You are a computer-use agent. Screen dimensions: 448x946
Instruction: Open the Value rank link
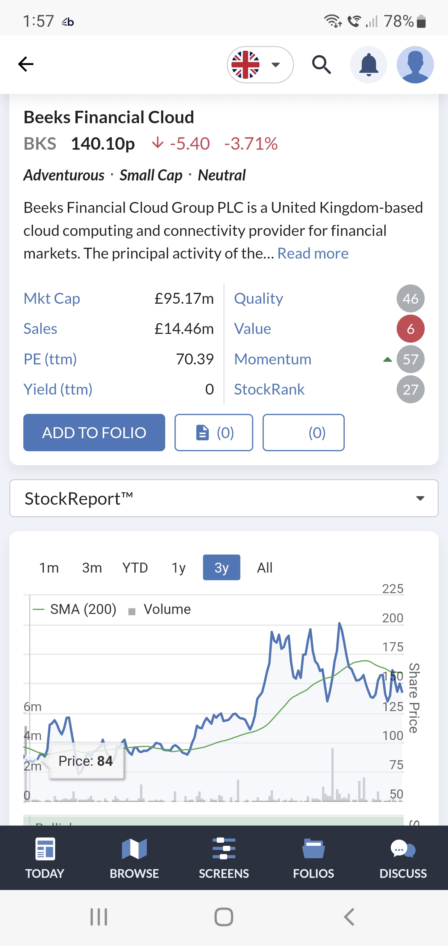[253, 328]
